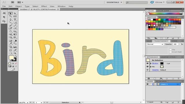Click the Stroke link in Appearance
185x104 pixels.
tap(155, 64)
